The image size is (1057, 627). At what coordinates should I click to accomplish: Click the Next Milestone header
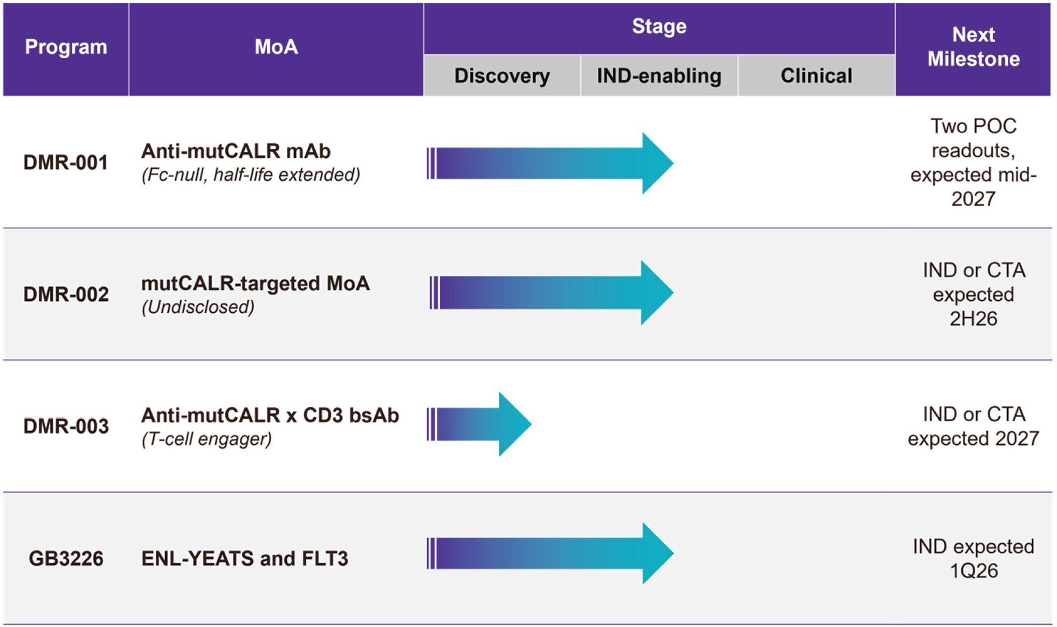tap(973, 47)
